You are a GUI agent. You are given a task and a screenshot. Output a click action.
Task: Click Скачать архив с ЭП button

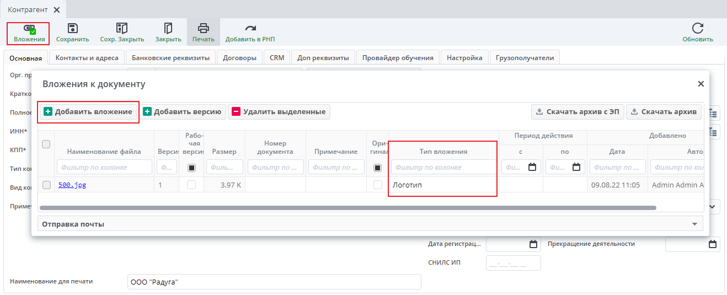click(x=577, y=112)
